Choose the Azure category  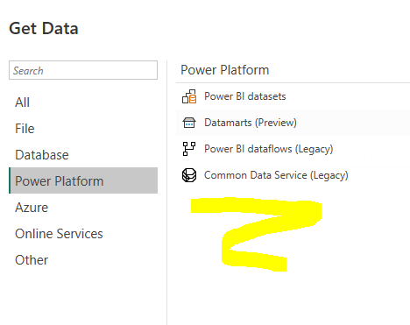[32, 208]
